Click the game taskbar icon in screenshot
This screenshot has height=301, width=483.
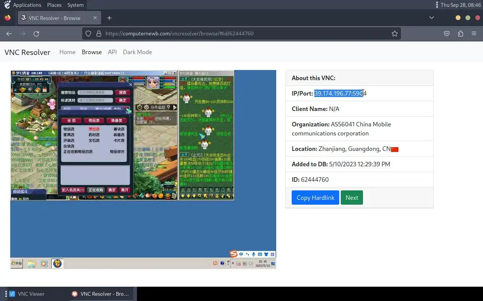click(57, 263)
